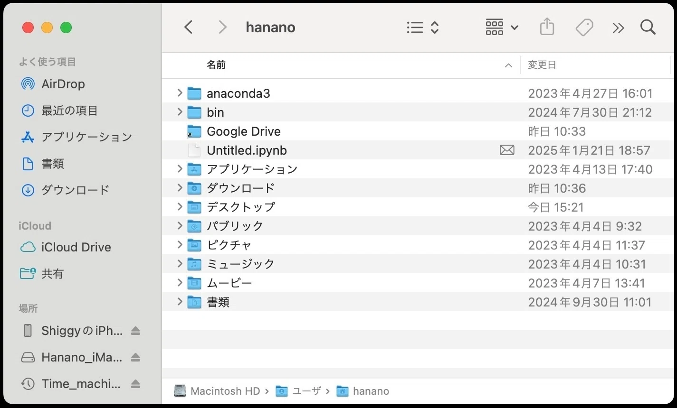Screen dimensions: 677x408
Task: Go back with the left chevron button
Action: point(189,28)
